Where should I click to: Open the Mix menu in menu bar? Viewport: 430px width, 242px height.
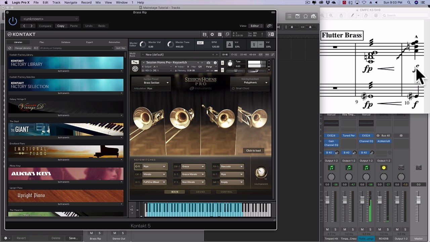coord(98,2)
